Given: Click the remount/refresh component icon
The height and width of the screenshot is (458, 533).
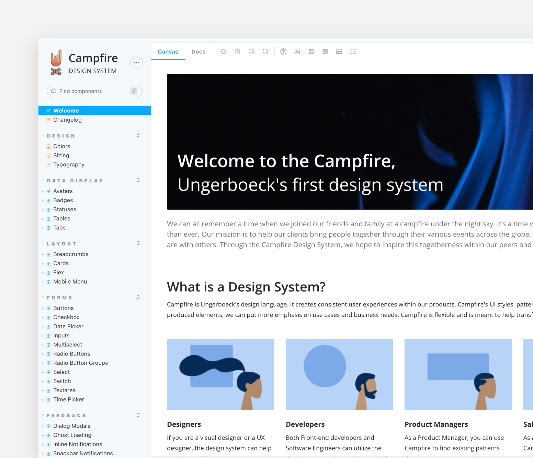Looking at the screenshot, I should tap(224, 51).
